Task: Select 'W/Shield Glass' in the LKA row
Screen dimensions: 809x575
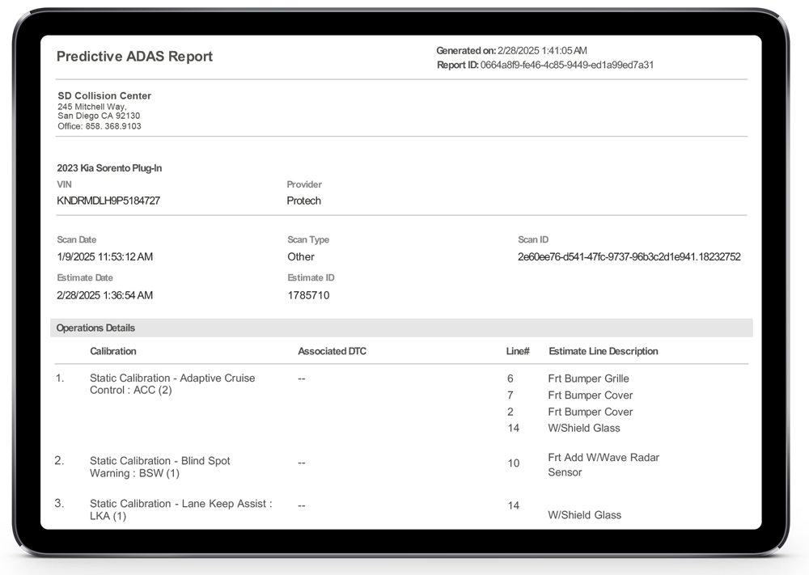Action: point(585,514)
